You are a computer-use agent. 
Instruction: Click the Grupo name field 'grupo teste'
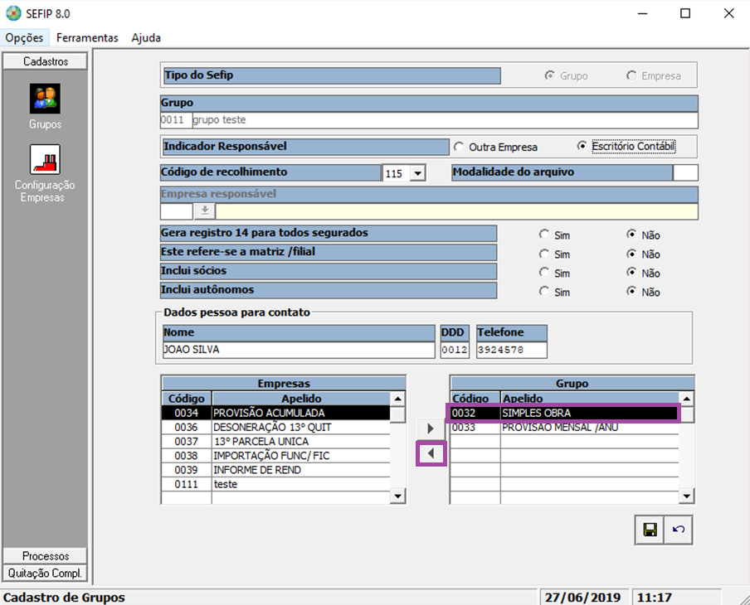click(445, 120)
